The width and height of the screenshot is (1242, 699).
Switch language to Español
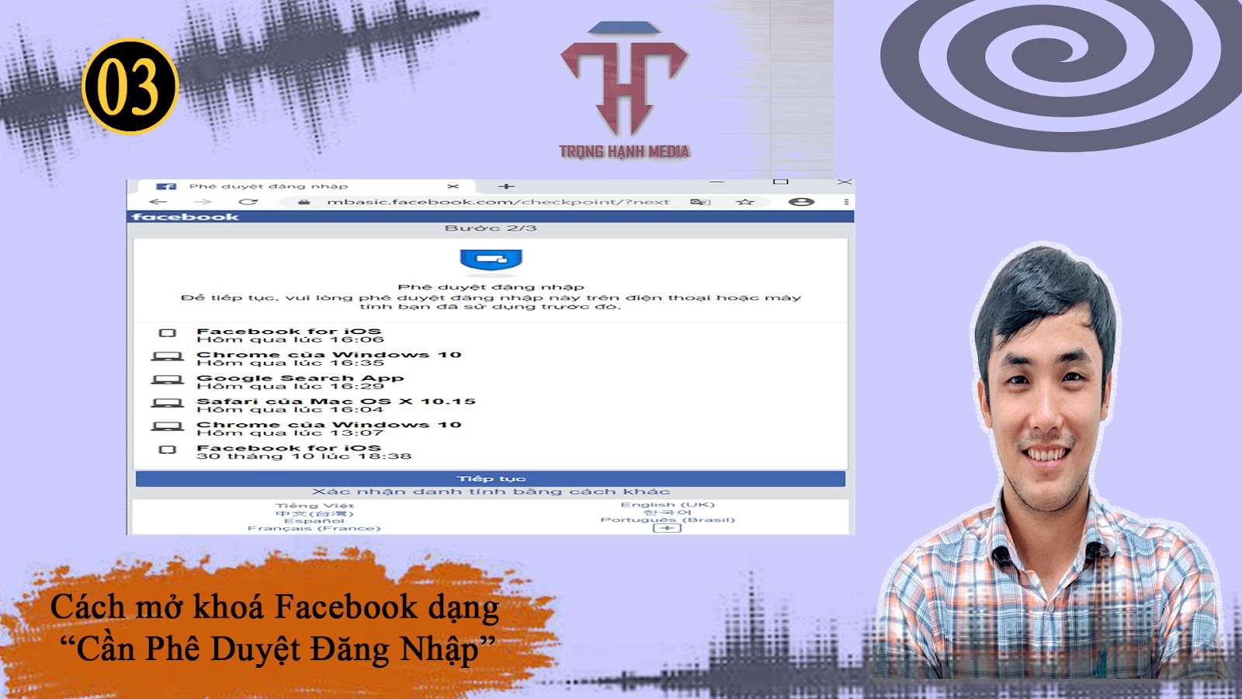coord(314,521)
